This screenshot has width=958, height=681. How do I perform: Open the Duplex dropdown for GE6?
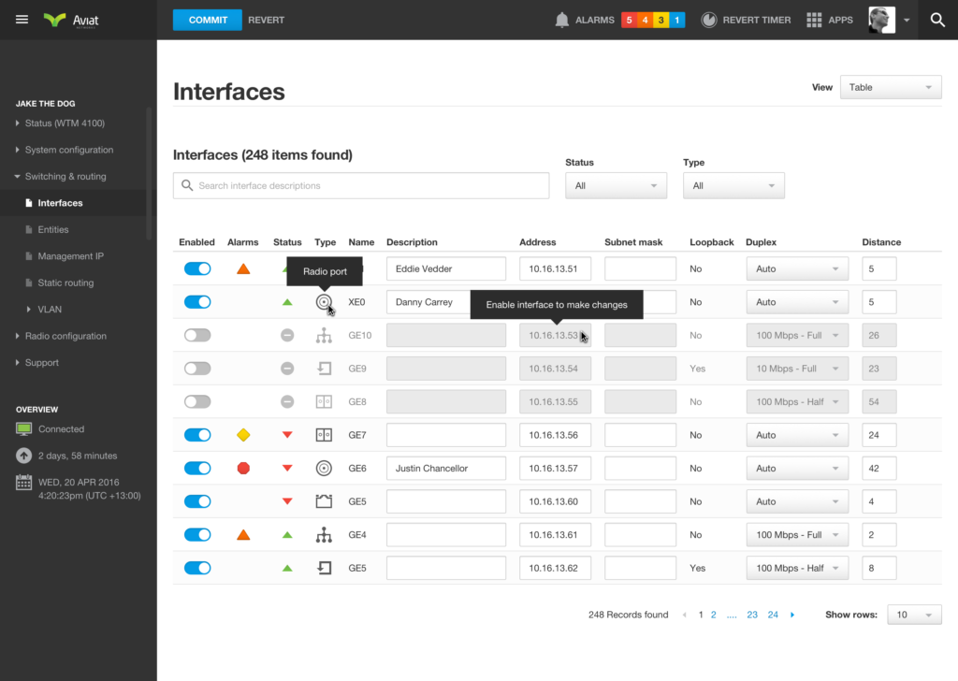(x=797, y=468)
